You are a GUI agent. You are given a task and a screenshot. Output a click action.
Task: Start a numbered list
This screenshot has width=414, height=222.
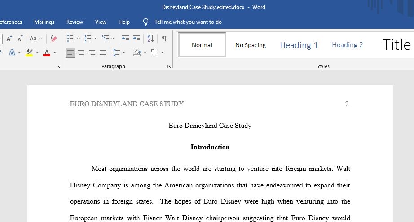(x=88, y=39)
